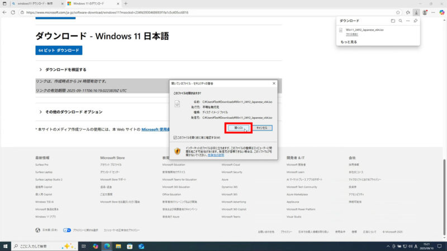The height and width of the screenshot is (251, 447).
Task: Click the 64 ビット ダウンロード button
Action: (x=59, y=50)
